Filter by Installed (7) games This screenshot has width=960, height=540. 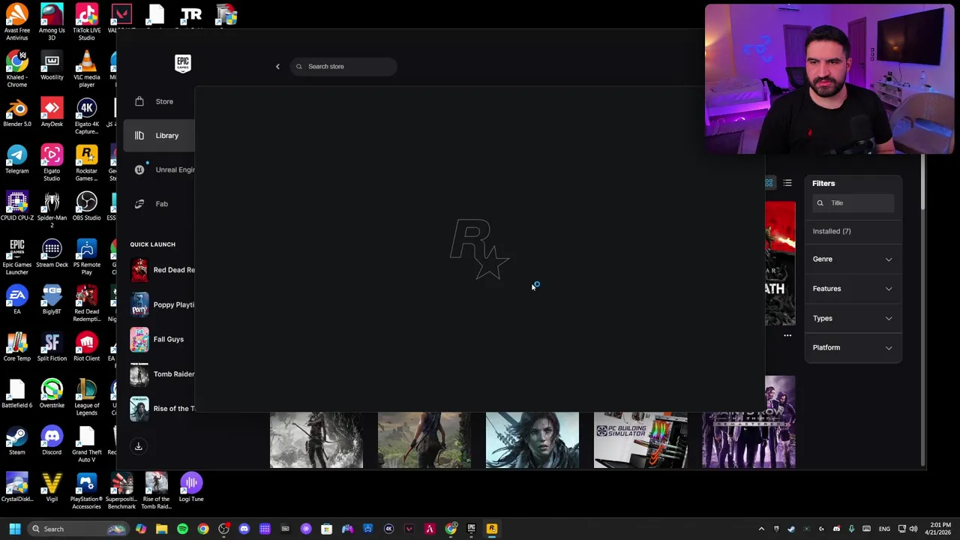pyautogui.click(x=832, y=231)
